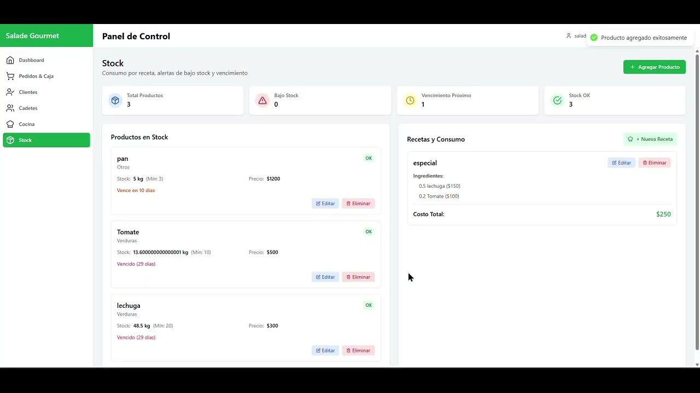Click the '$250' total cost value
700x393 pixels.
pos(663,215)
